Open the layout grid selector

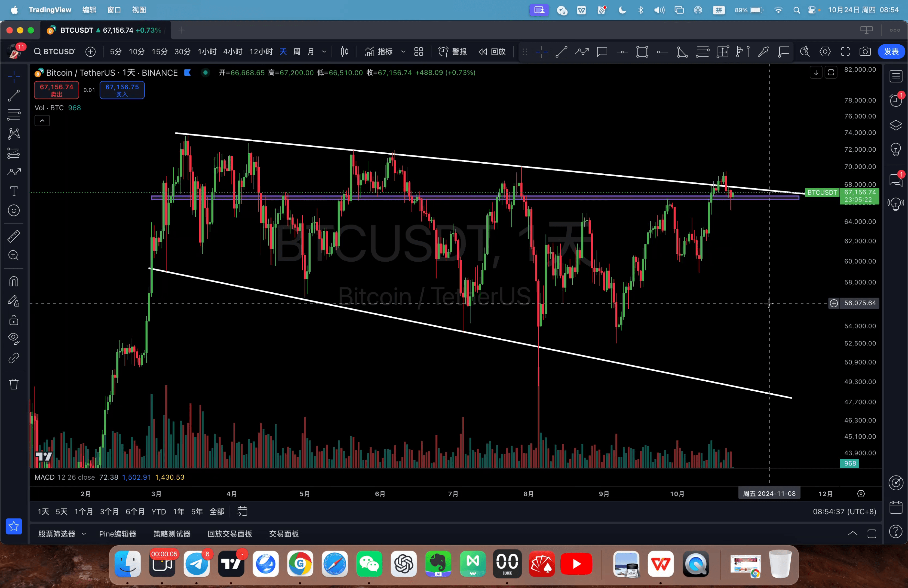[419, 51]
